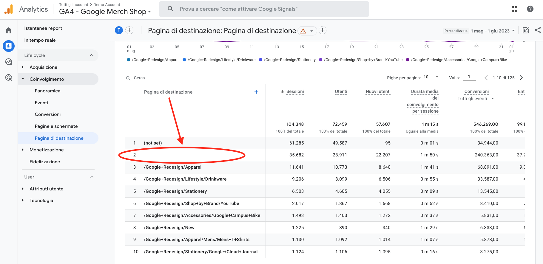The height and width of the screenshot is (264, 543).
Task: Open the Google apps grid icon
Action: (x=514, y=9)
